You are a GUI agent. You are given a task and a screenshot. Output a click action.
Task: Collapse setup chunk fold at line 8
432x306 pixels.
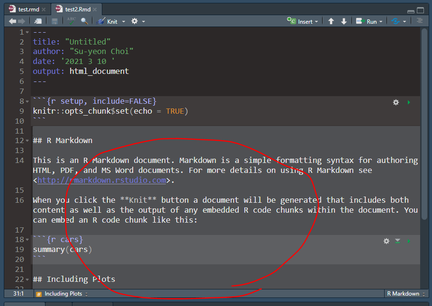pyautogui.click(x=27, y=102)
